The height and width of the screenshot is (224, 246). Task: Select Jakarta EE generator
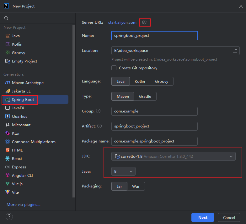tap(35, 91)
